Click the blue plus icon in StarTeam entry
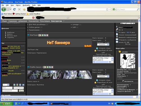This screenshot has height=106, width=141. (97, 48)
